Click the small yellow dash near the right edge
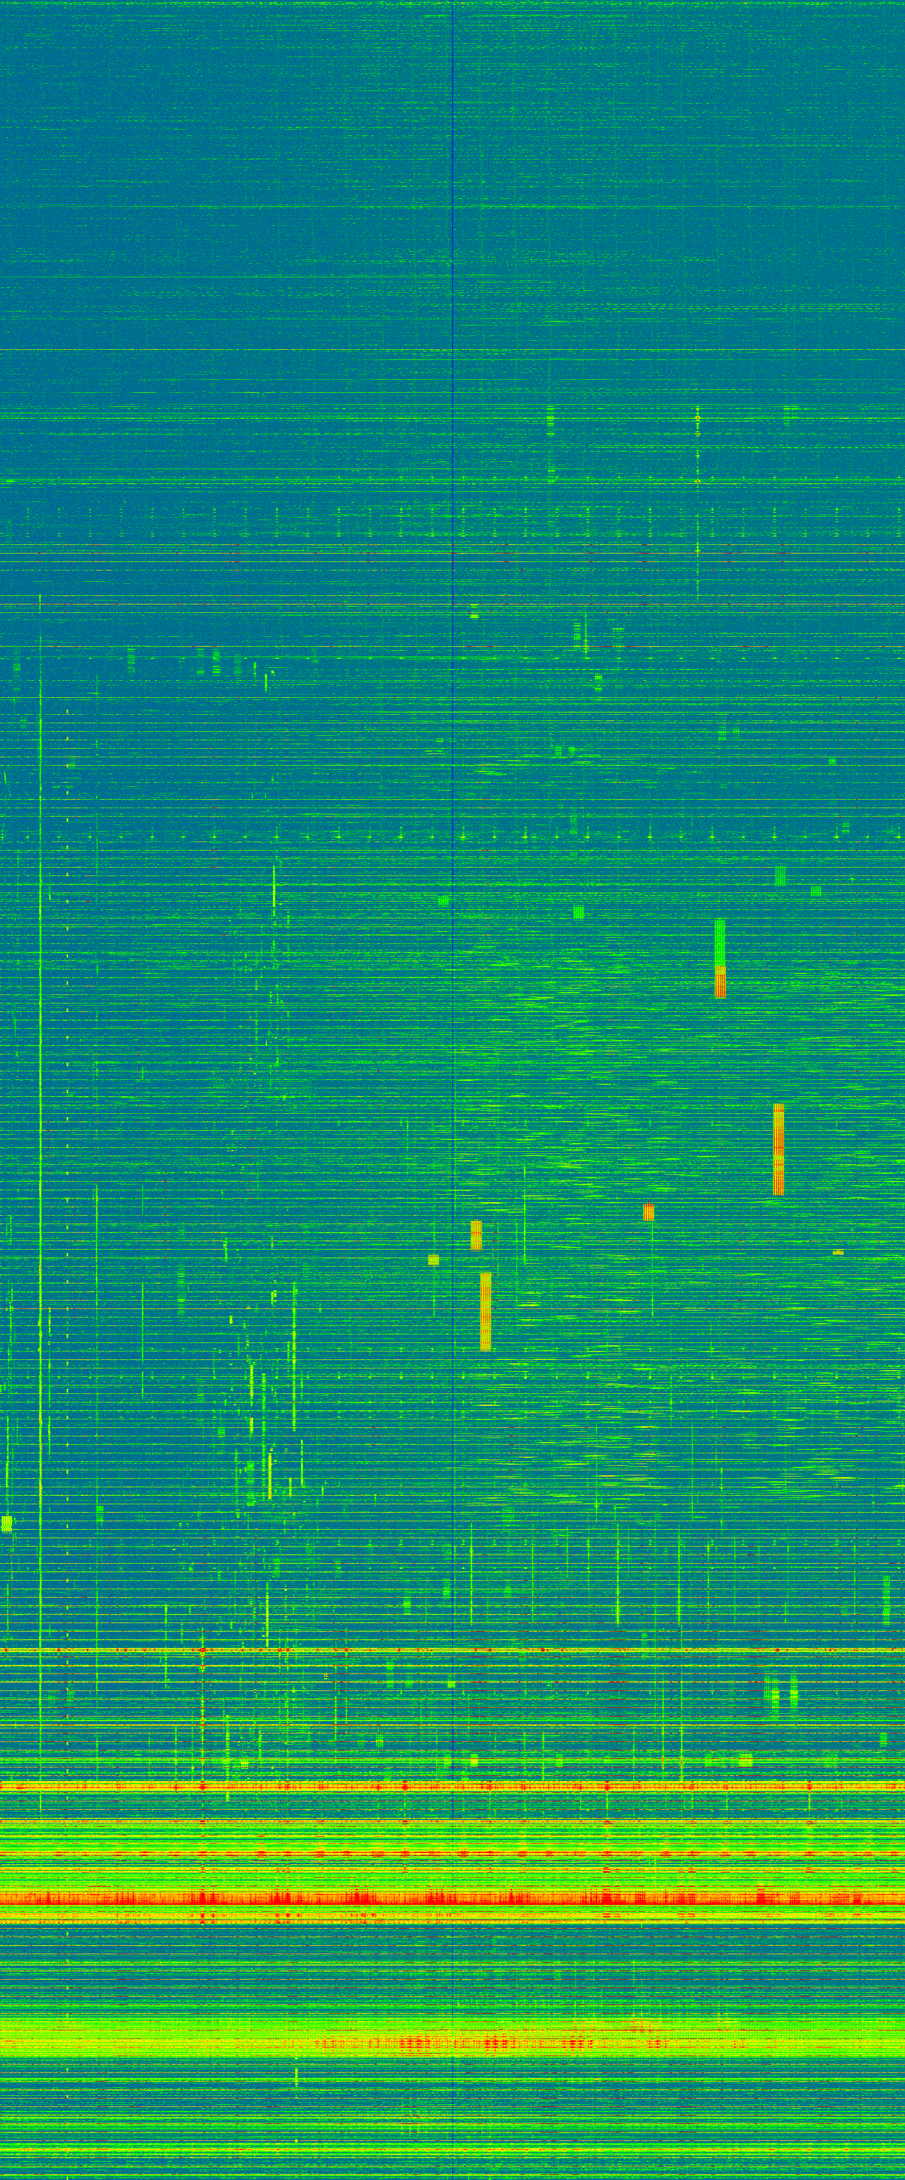This screenshot has height=2180, width=905. click(838, 1252)
